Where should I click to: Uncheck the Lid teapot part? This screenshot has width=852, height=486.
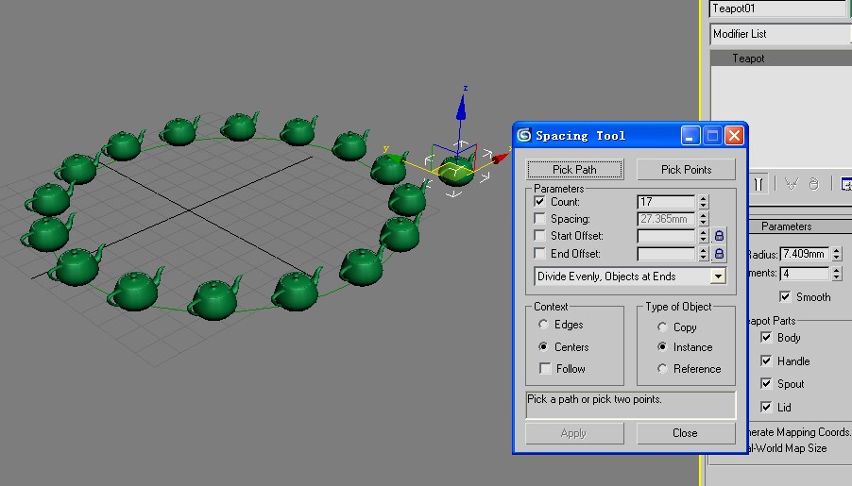[x=766, y=407]
